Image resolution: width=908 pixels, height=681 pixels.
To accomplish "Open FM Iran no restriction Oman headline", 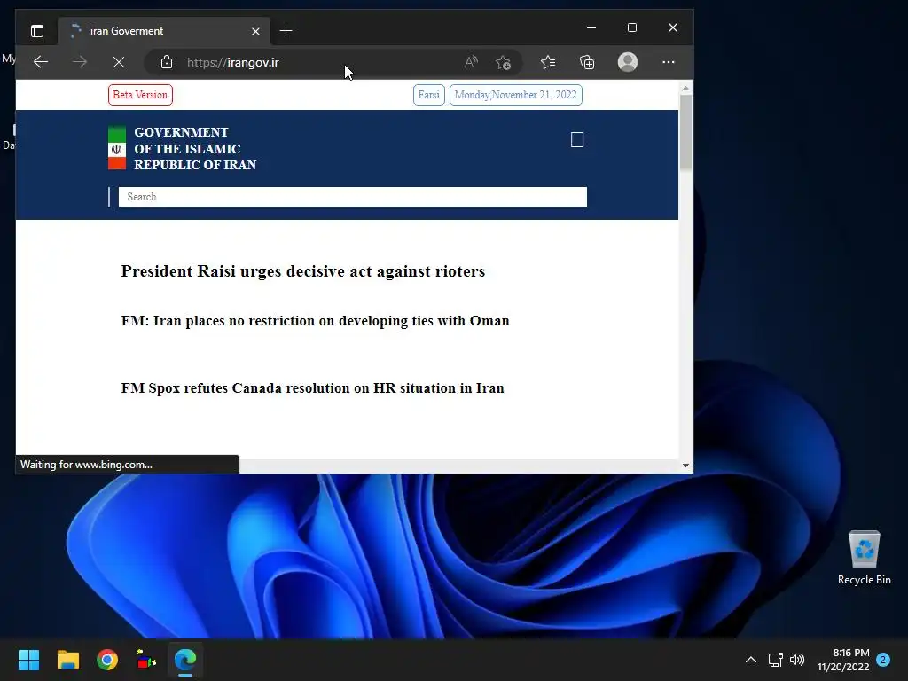I will pyautogui.click(x=315, y=321).
